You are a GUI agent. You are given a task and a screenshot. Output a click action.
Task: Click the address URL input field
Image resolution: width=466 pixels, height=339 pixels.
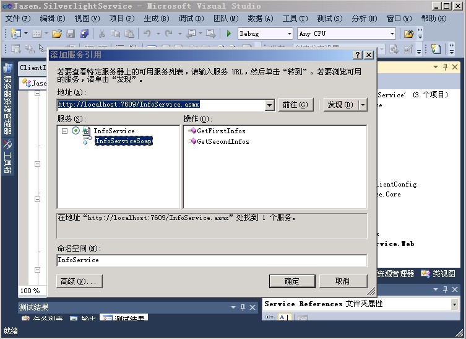click(x=161, y=105)
